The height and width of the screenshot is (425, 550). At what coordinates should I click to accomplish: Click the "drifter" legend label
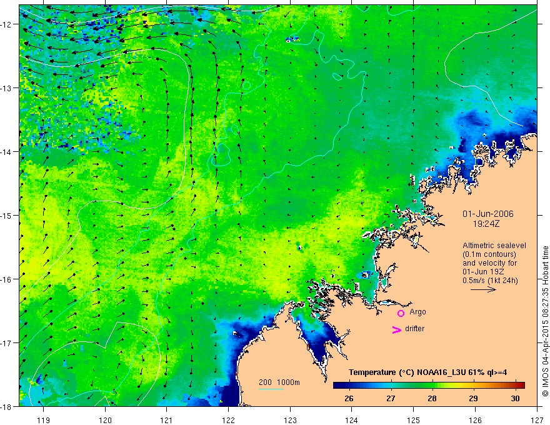(414, 329)
